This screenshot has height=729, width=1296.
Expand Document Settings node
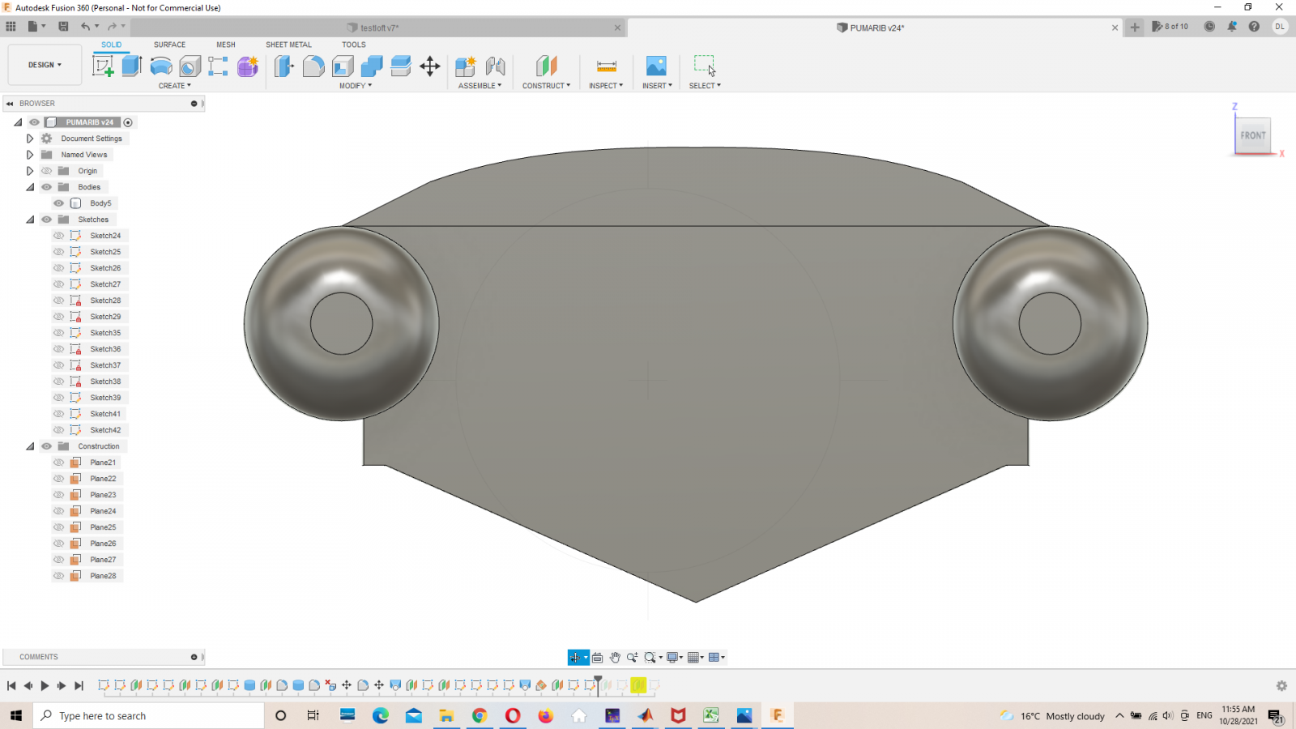click(30, 139)
